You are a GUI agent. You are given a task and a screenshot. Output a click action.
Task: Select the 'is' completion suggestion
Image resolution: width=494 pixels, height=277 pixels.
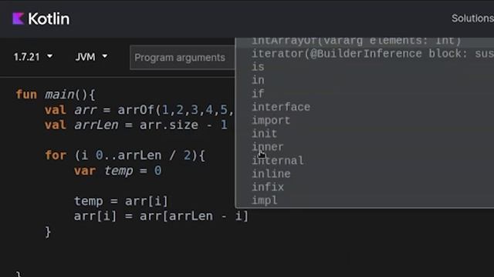(x=365, y=67)
